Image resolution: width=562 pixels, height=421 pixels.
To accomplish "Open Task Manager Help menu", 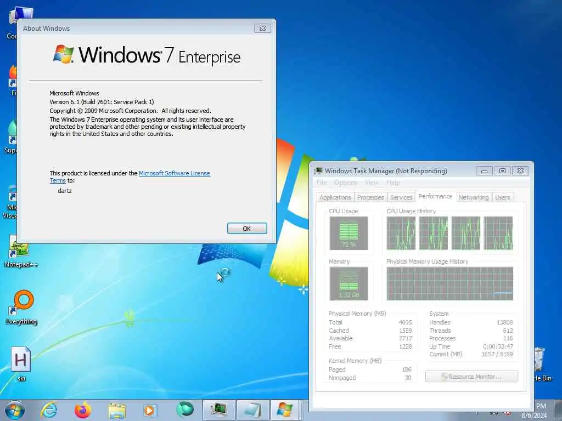I will click(393, 183).
